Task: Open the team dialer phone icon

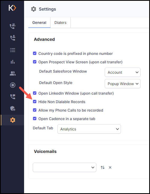Action: (x=13, y=26)
